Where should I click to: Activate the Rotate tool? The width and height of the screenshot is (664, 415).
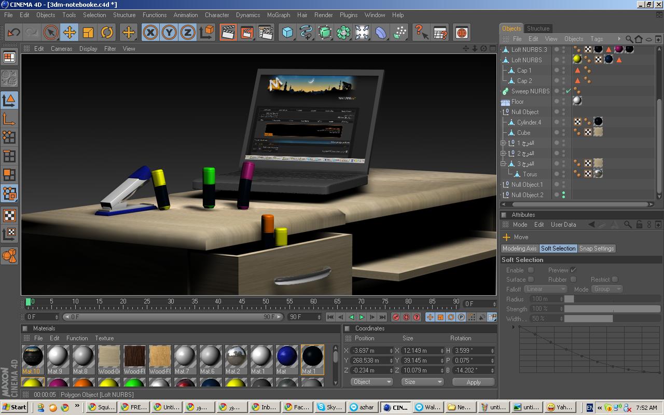pyautogui.click(x=107, y=33)
